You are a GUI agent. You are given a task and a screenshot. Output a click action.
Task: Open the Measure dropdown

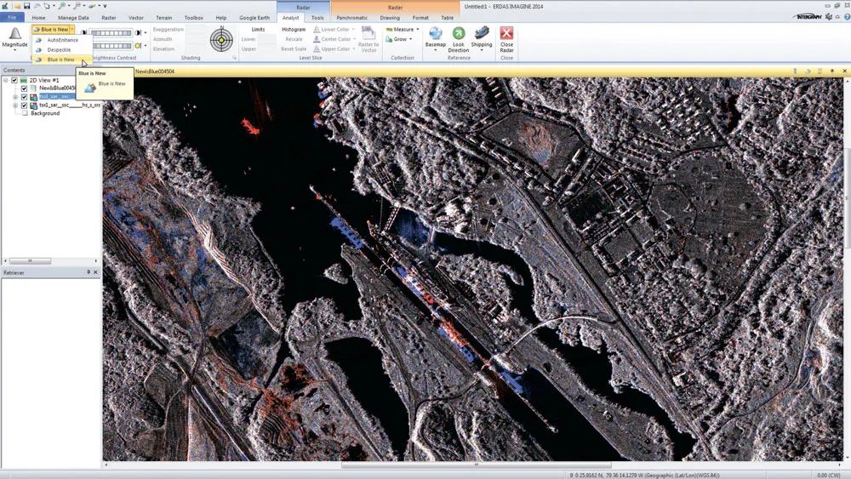pos(403,29)
